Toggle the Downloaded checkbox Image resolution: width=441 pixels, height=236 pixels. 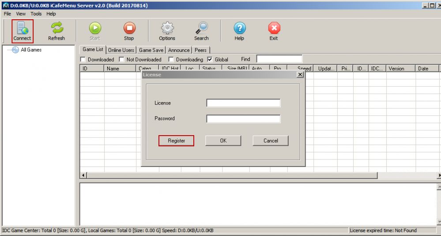coord(83,59)
